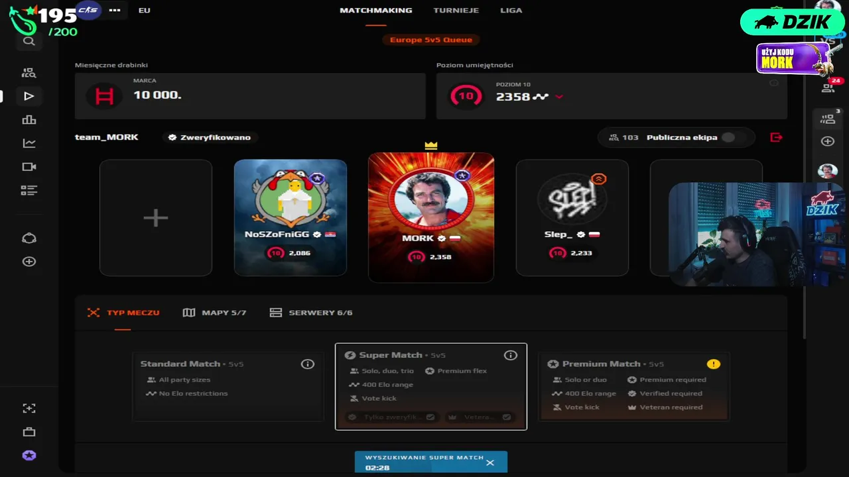
Task: Choose the Premium Match option
Action: (634, 387)
